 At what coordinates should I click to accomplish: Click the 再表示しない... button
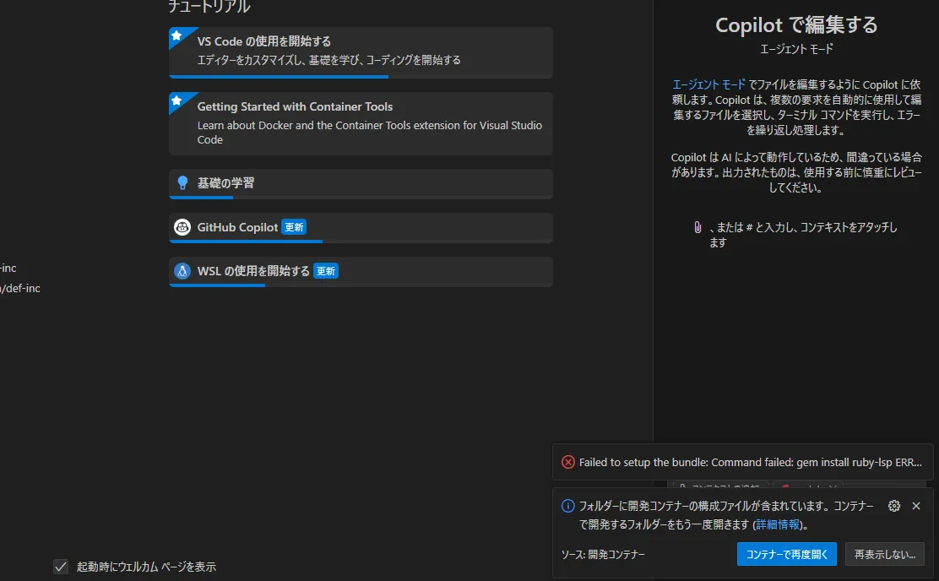pos(884,554)
